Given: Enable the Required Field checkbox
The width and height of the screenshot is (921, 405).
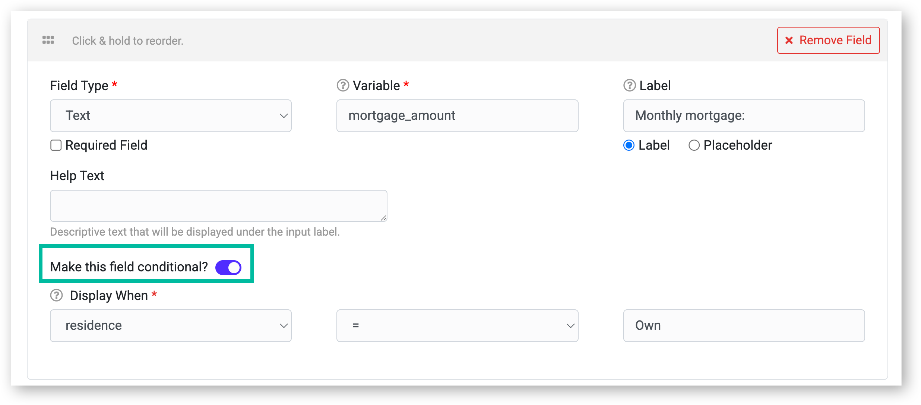Looking at the screenshot, I should (x=56, y=145).
